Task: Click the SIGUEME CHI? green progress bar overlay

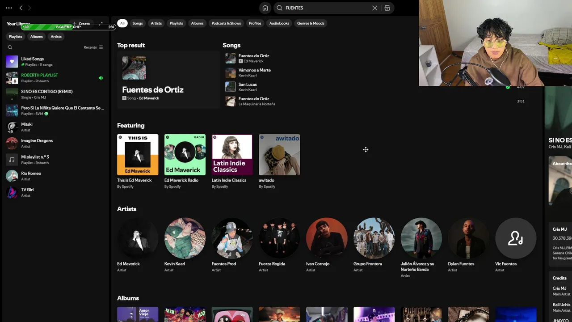Action: (x=68, y=27)
